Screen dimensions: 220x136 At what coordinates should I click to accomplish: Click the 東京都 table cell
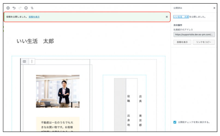tap(140, 120)
